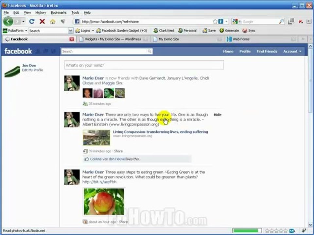This screenshot has width=314, height=235.
Task: Open the notifications icon in Facebook header
Action: [53, 51]
